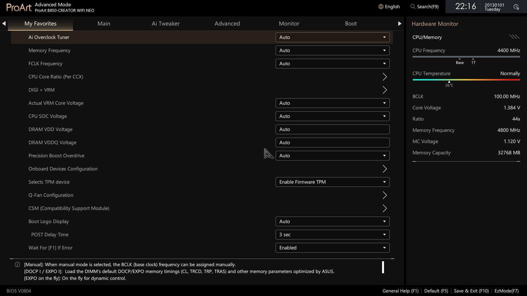Click EzMode(F7) to switch modes

click(506, 291)
